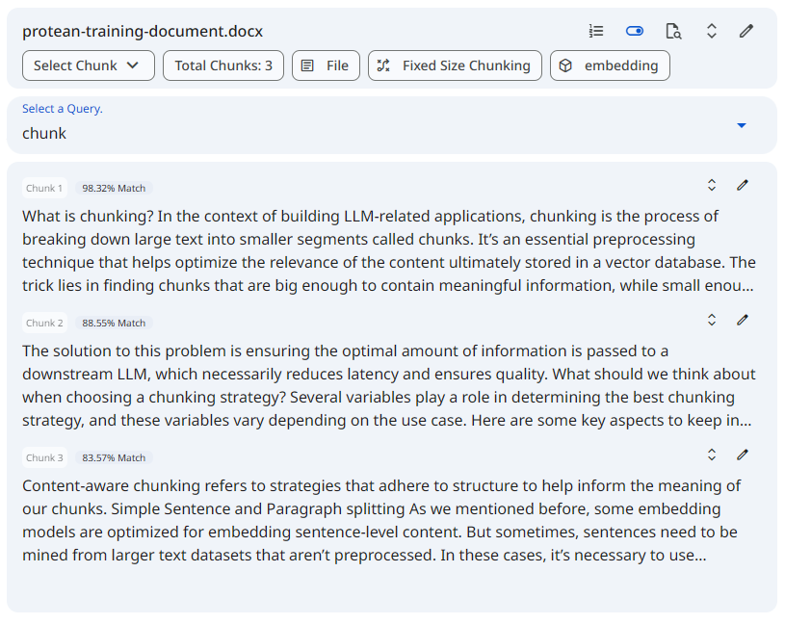Screen dimensions: 785x624
Task: Click the Total Chunks: 3 button
Action: pos(223,65)
